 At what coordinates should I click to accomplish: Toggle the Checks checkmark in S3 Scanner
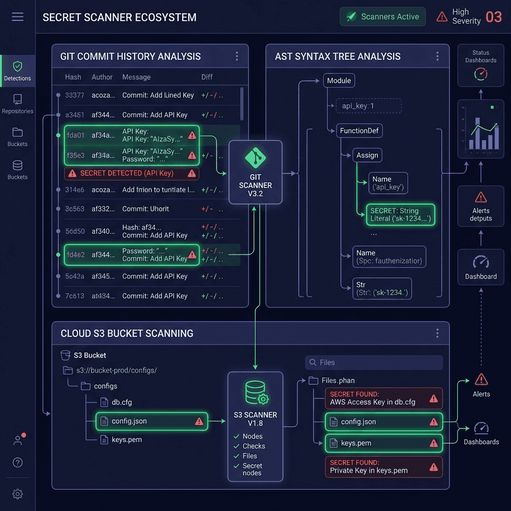237,446
